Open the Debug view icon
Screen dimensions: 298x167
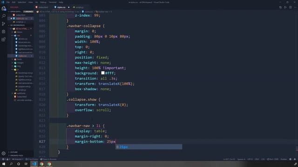(x=4, y=32)
